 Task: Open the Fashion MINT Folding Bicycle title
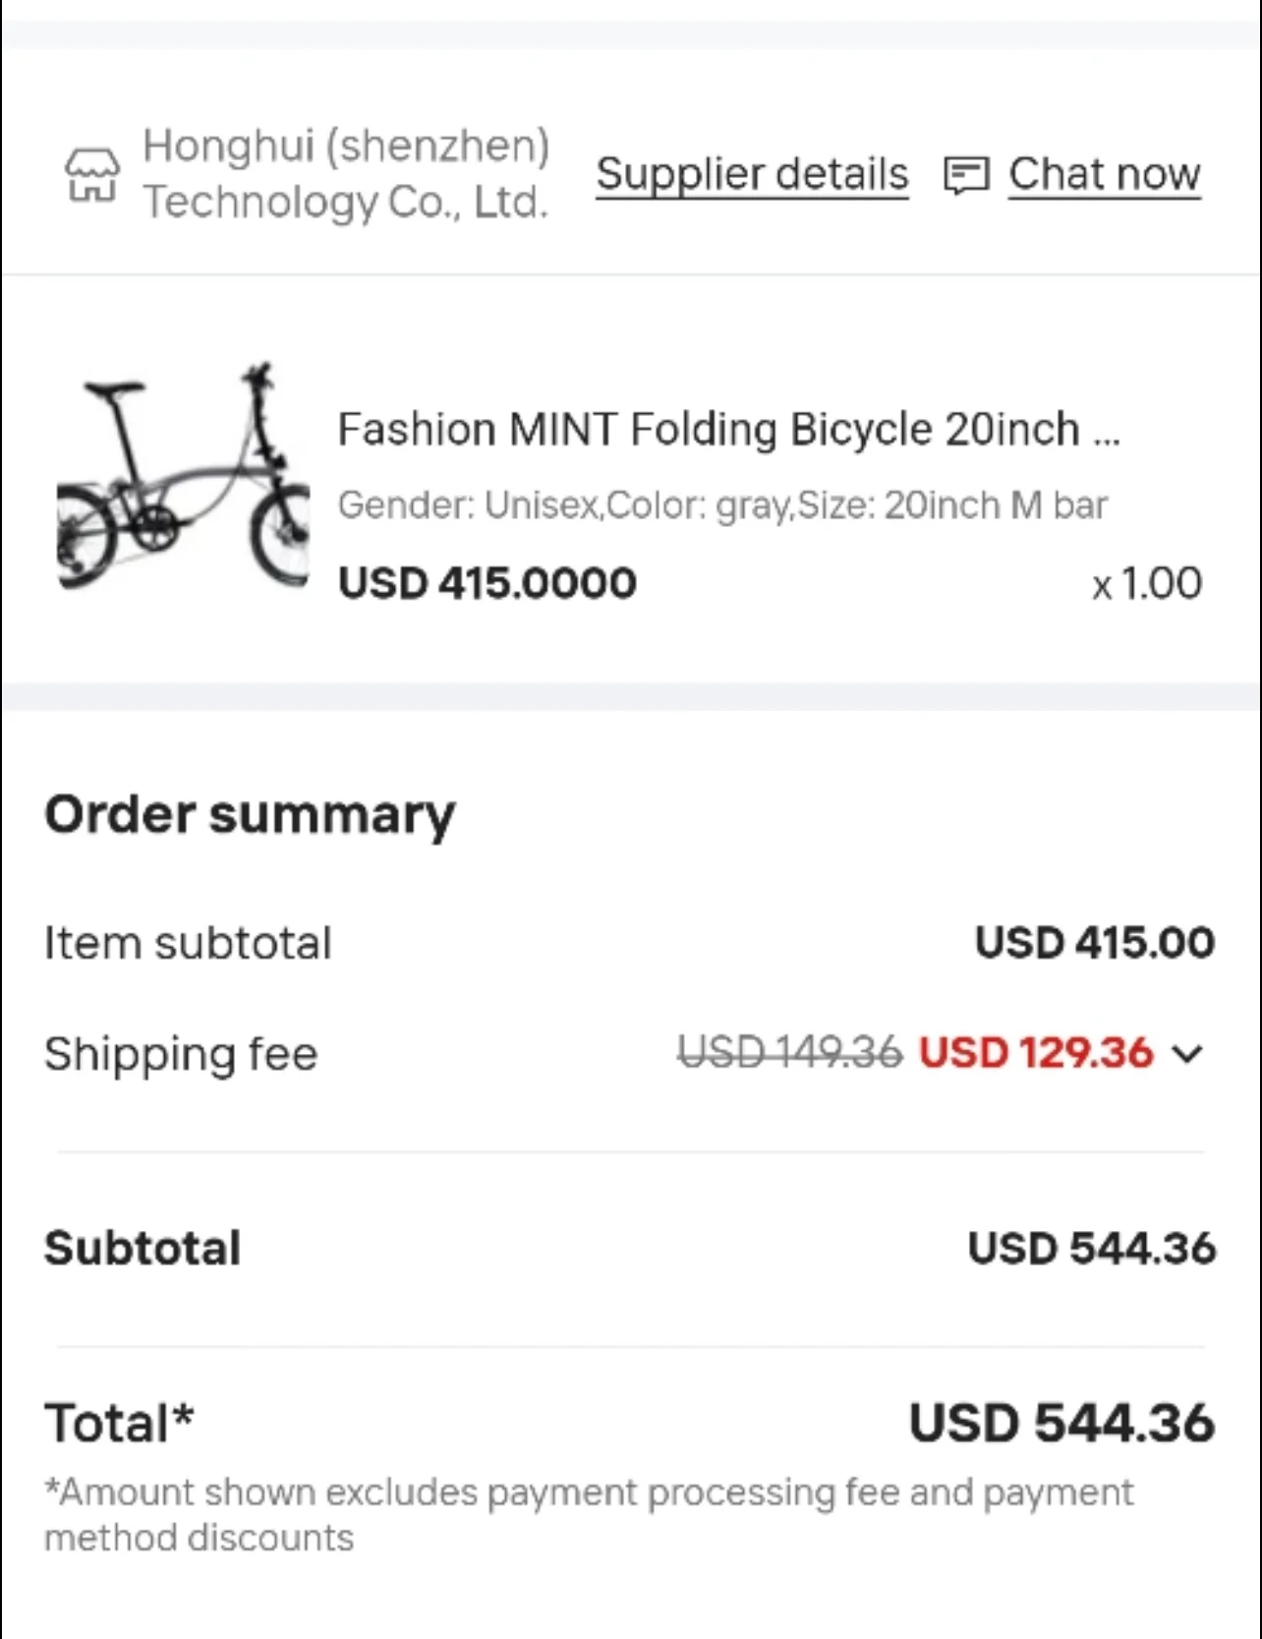click(x=728, y=430)
